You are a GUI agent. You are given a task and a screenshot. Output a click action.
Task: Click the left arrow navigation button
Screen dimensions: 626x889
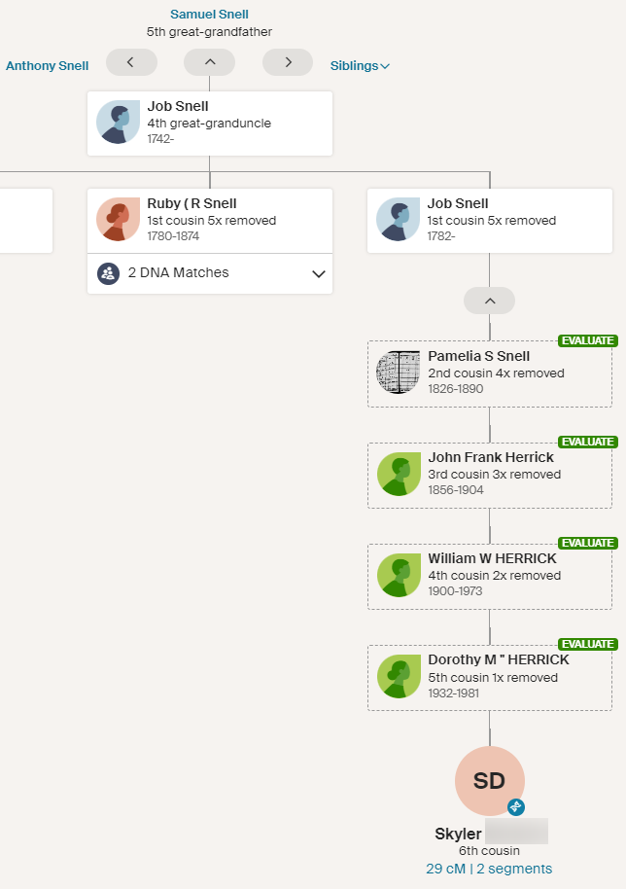tap(131, 62)
